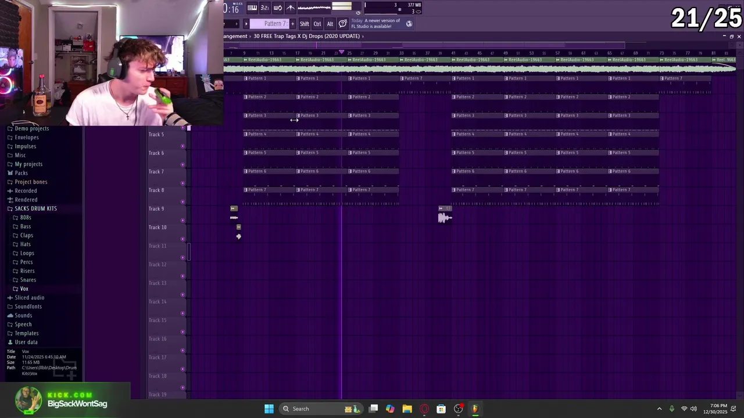Image resolution: width=744 pixels, height=418 pixels.
Task: Open Microsoft Store from taskbar
Action: 441,409
